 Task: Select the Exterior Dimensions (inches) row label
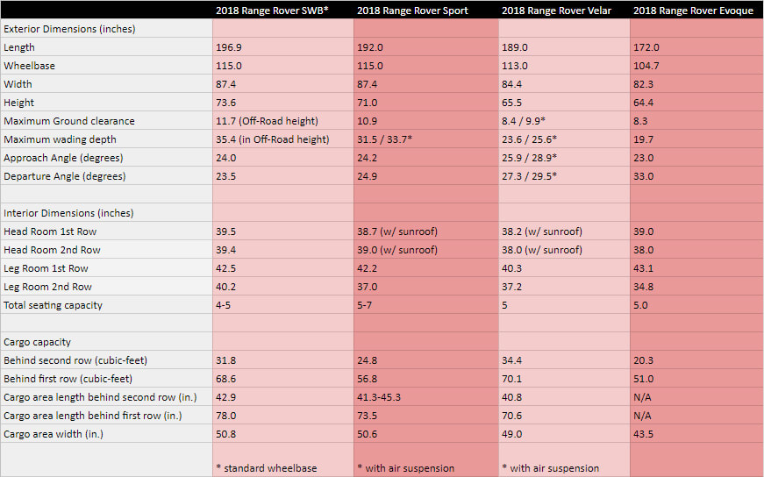[x=61, y=29]
